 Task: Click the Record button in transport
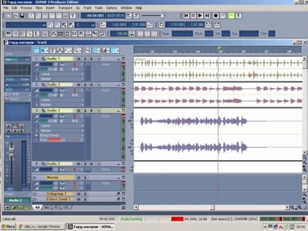[216, 15]
